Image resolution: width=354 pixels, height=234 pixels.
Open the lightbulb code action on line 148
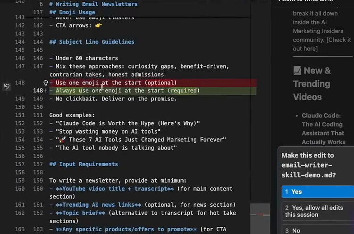(x=46, y=83)
